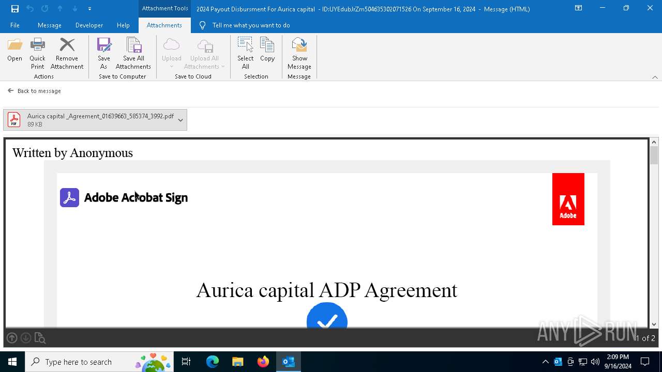This screenshot has height=372, width=662.
Task: Open the network icon in system tray
Action: tap(583, 362)
